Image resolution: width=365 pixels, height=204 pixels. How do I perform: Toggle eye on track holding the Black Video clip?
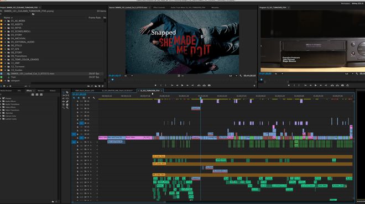point(88,138)
